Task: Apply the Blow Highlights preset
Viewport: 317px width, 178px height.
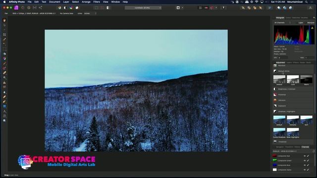Action: coord(293,133)
